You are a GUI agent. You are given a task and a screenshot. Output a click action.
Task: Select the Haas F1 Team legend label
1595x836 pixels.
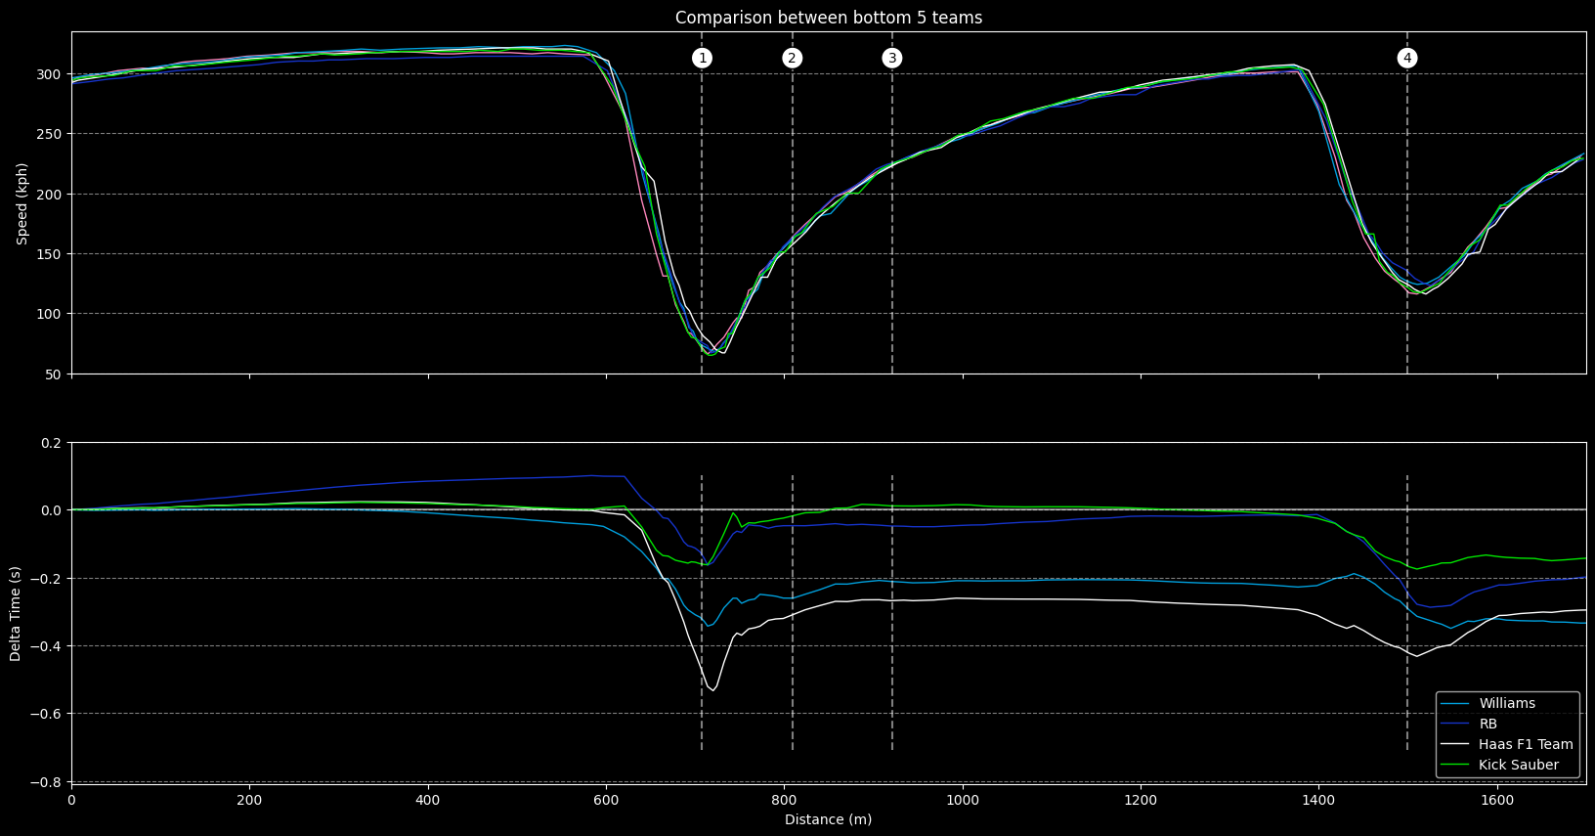click(1526, 744)
